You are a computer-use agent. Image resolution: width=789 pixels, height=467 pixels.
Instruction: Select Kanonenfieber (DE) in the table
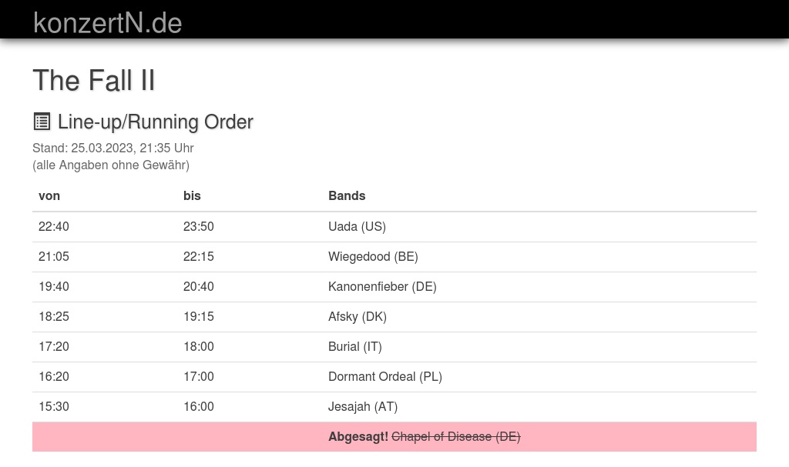point(382,286)
